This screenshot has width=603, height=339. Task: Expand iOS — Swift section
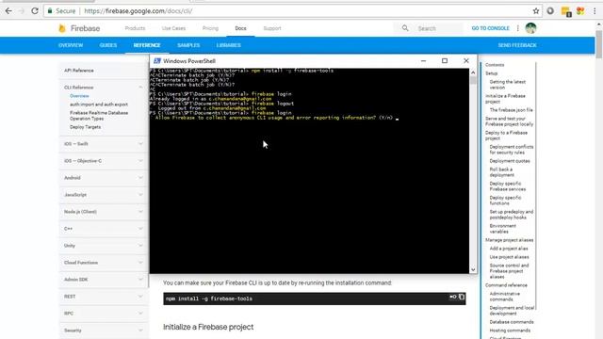(103, 144)
